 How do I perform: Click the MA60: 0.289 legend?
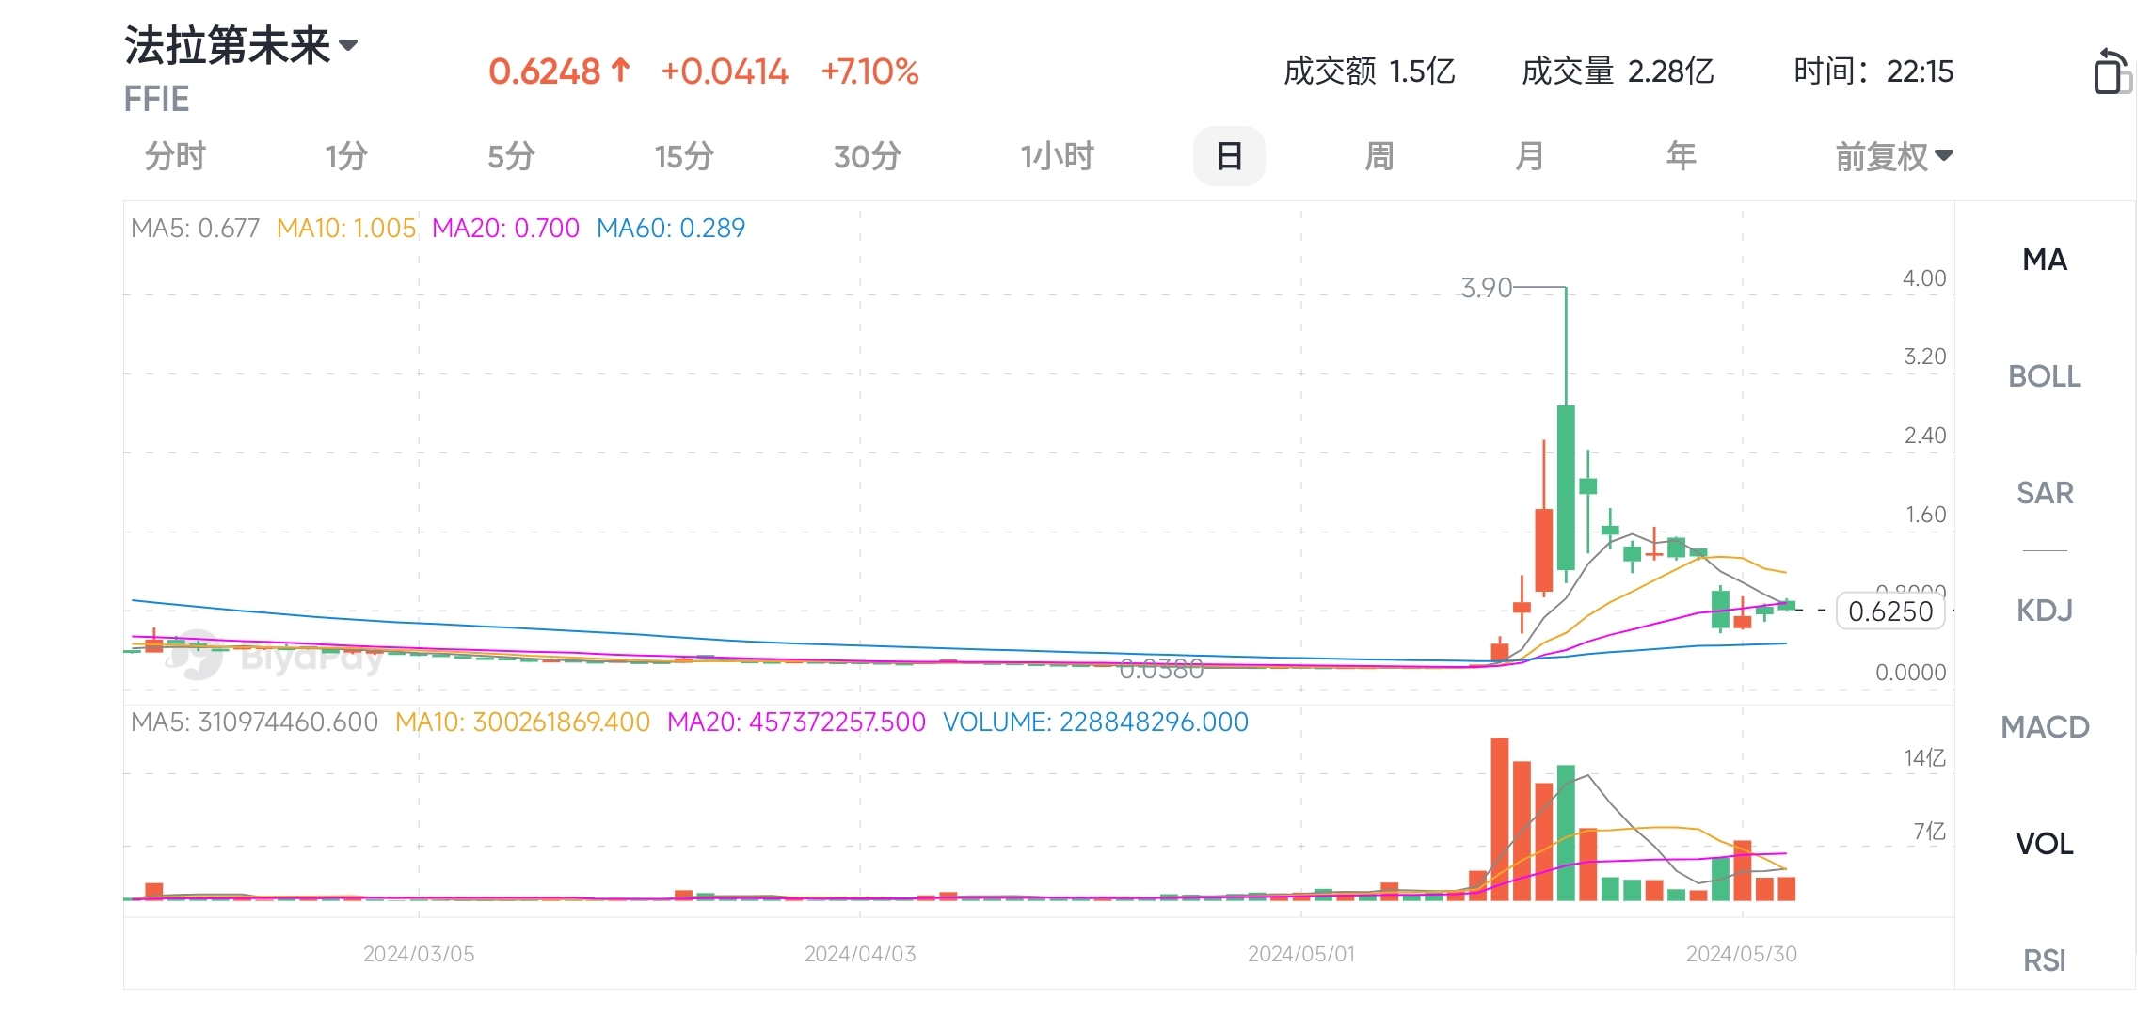671,229
